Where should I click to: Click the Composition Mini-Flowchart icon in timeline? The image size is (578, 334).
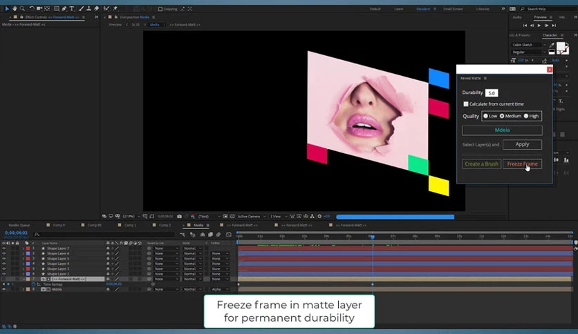(x=183, y=235)
